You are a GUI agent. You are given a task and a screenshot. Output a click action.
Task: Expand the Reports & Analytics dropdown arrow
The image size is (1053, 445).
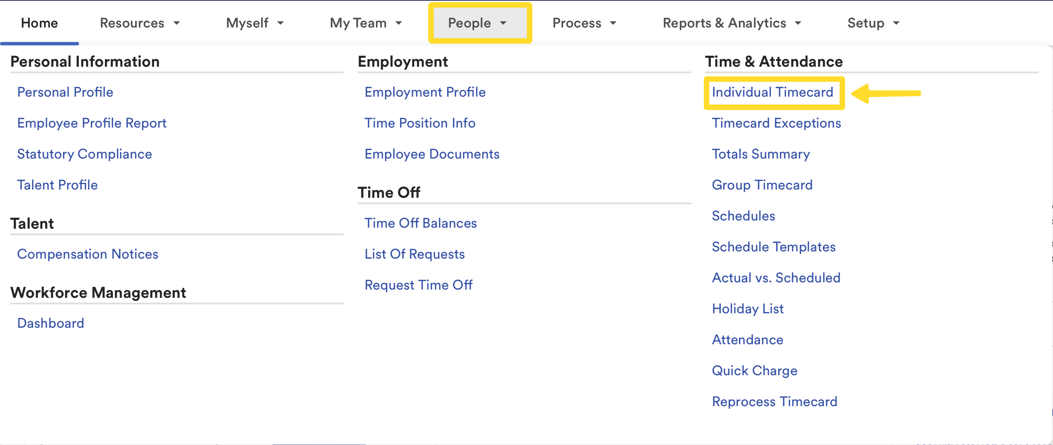point(798,23)
